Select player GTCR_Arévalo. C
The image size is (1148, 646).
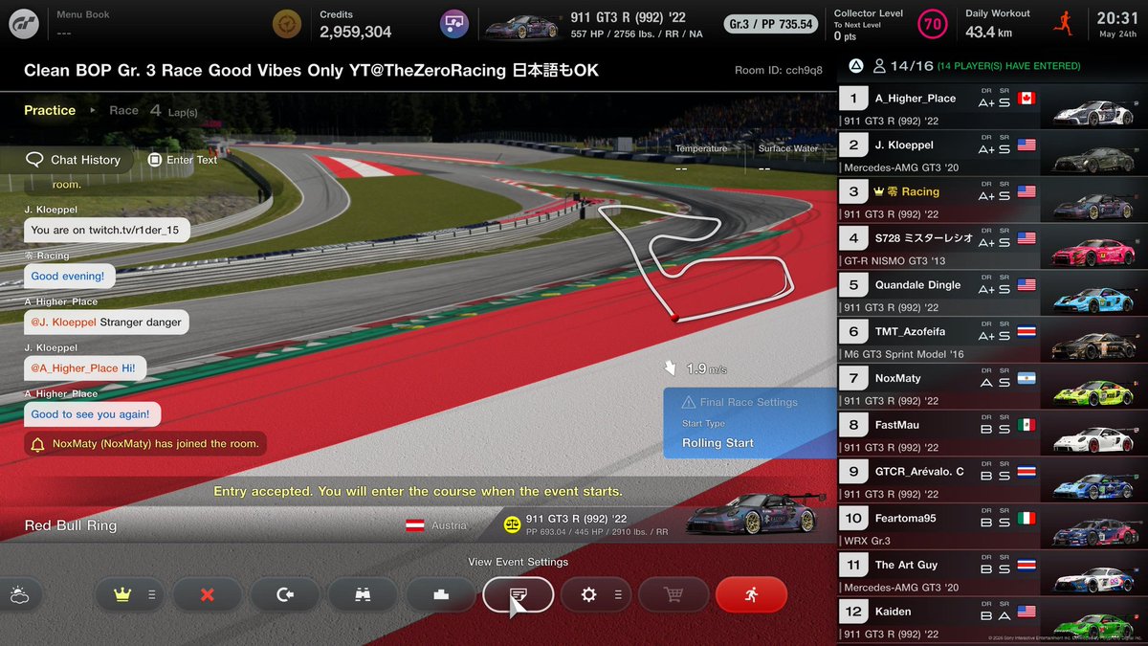click(x=993, y=480)
